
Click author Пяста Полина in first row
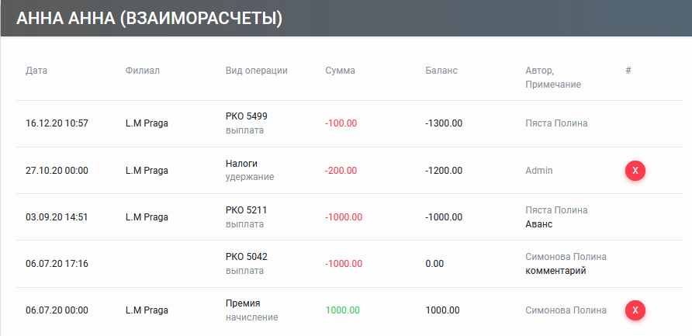point(555,123)
